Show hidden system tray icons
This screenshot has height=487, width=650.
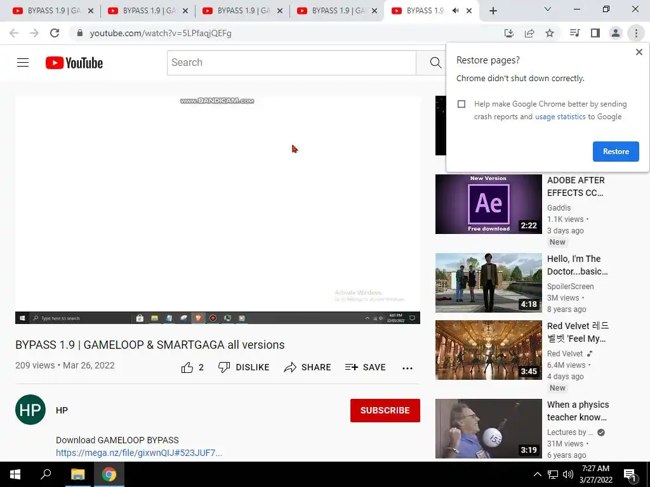537,474
